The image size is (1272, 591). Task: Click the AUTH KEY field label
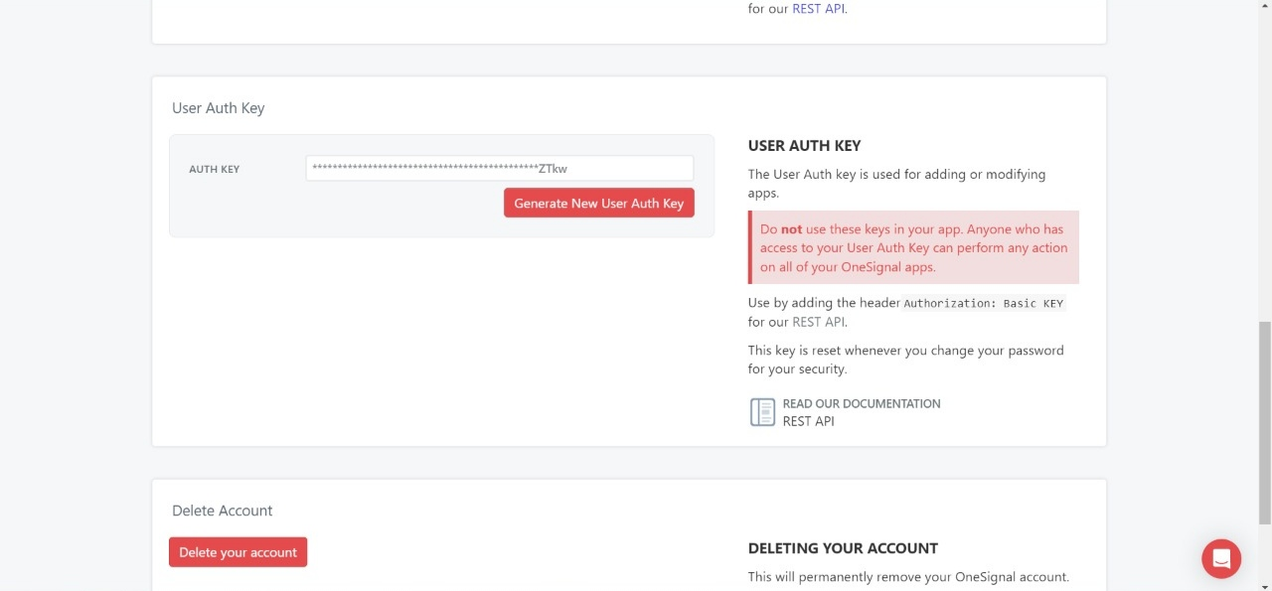tap(214, 169)
